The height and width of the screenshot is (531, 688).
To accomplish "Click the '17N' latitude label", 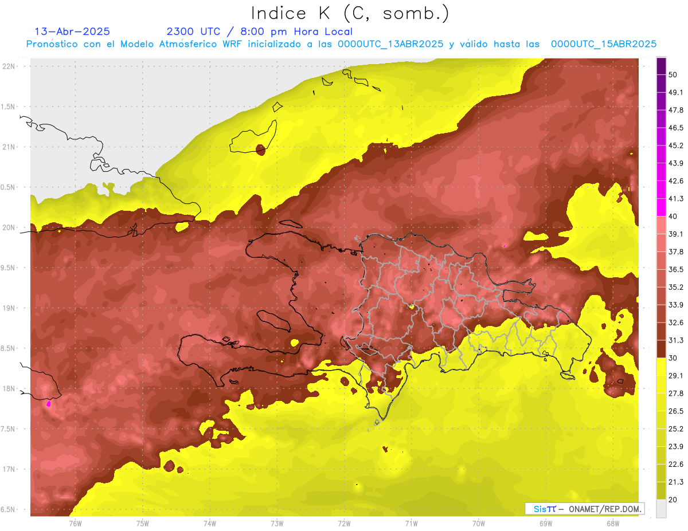I will tap(9, 470).
